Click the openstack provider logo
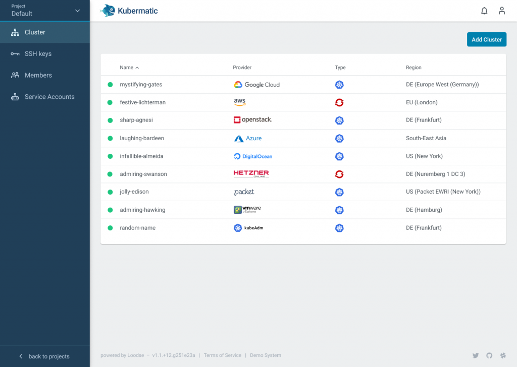 [252, 120]
